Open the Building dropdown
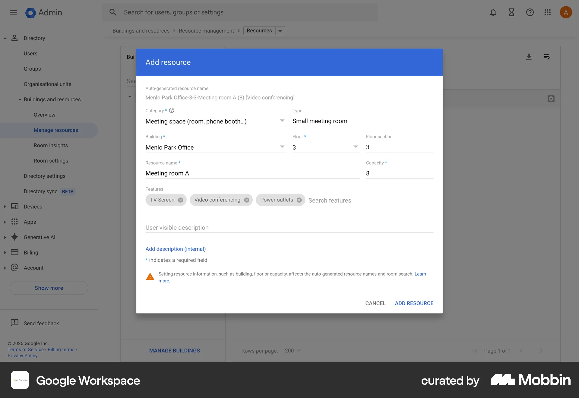579x398 pixels. click(x=282, y=147)
